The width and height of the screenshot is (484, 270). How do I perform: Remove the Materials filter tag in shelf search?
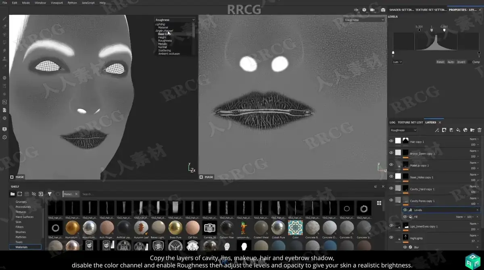(76, 194)
